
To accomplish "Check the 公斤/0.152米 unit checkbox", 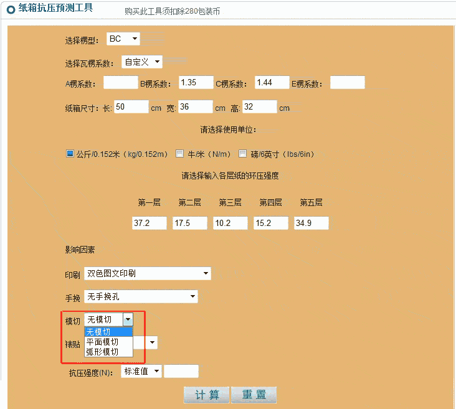I will point(70,154).
